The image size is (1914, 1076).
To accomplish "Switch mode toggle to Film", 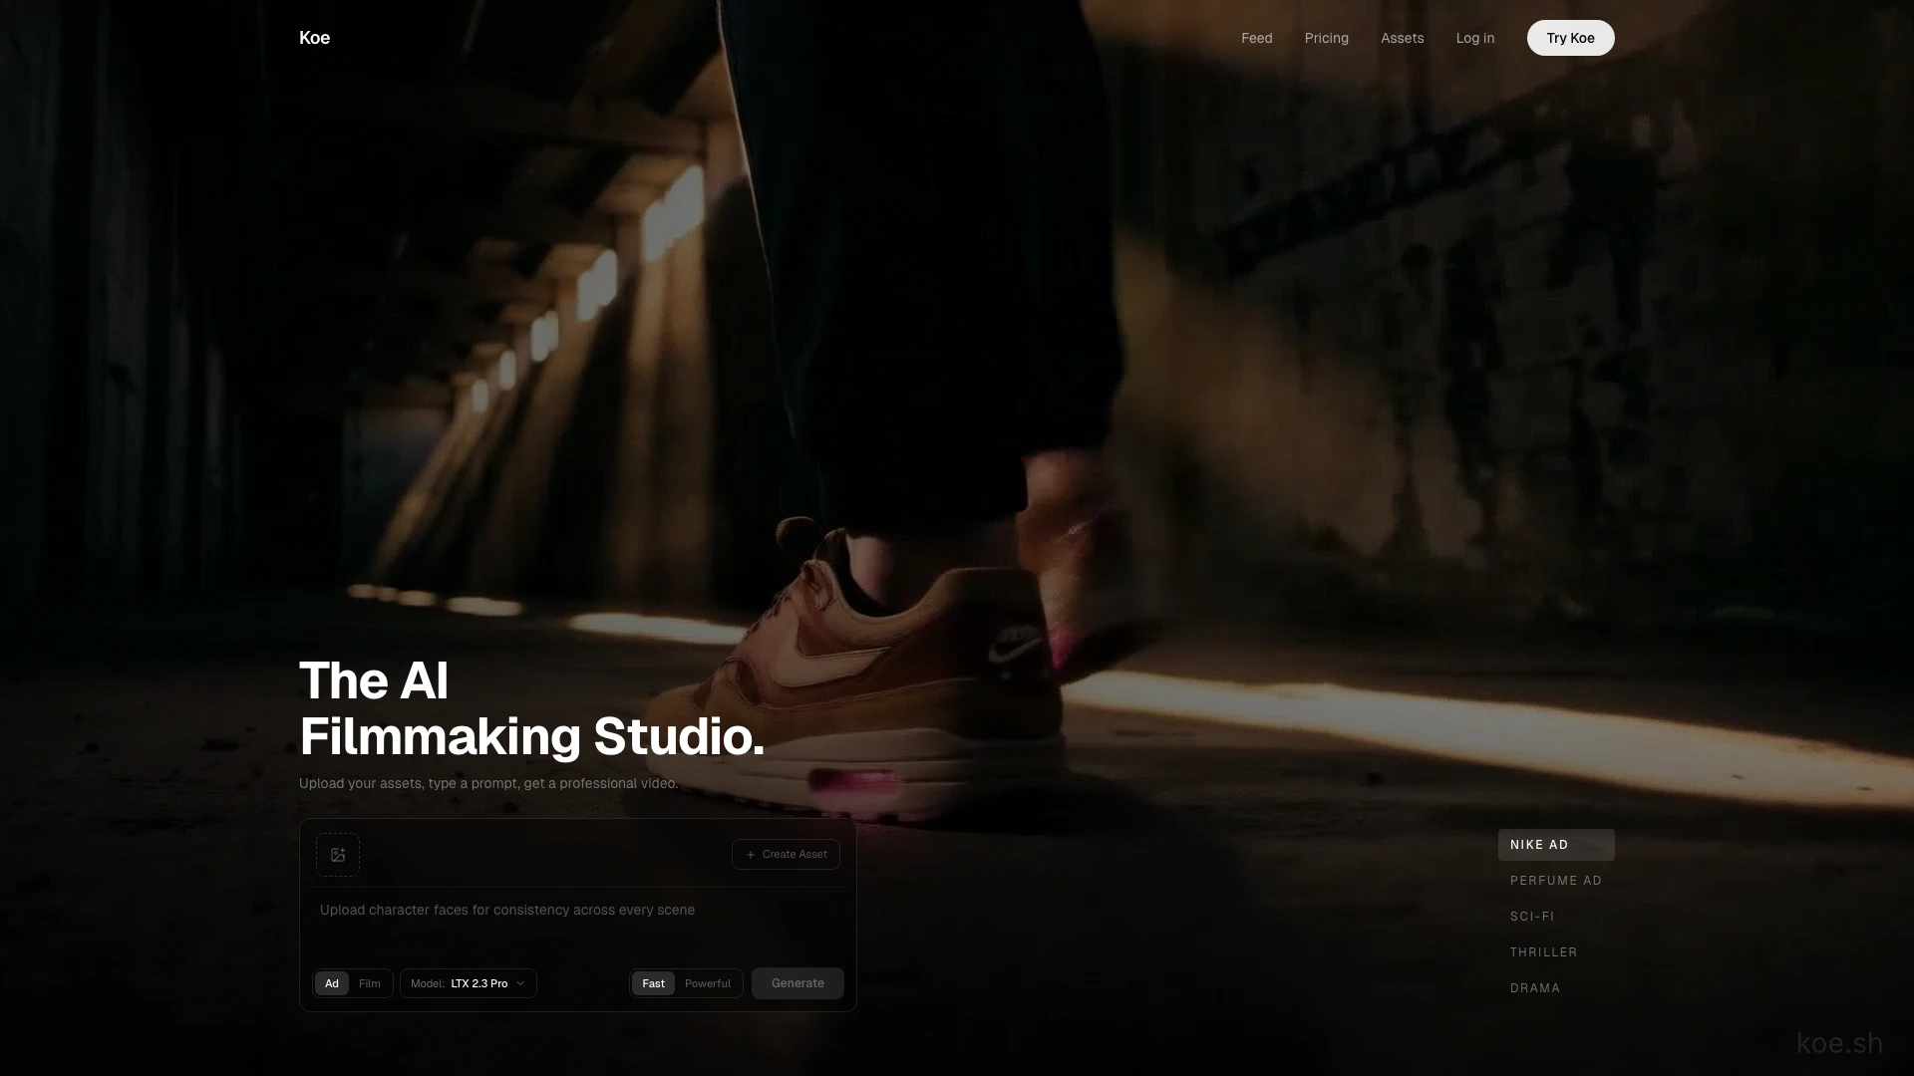I will tap(369, 983).
